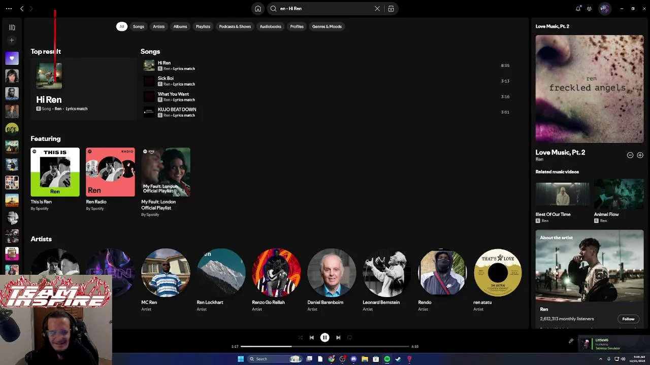Open Illest Of Our Time music video
The image size is (650, 365).
click(562, 194)
